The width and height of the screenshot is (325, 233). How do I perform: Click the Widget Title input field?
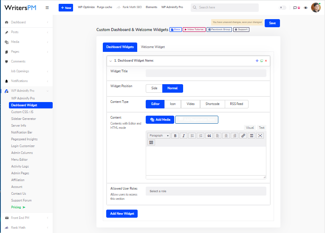206,73
